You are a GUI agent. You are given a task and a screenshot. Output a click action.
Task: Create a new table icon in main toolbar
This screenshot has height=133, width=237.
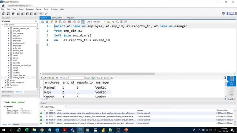23,13
